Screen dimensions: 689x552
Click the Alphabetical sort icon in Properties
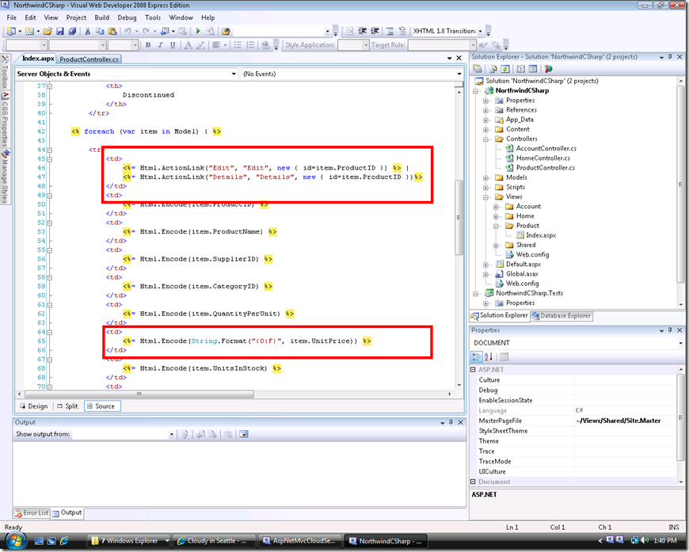489,357
